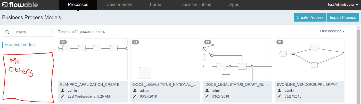
Task: Select Process models in the sidebar
Action: pos(20,44)
